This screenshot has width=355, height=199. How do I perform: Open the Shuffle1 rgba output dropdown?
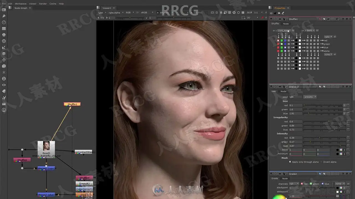click(328, 37)
